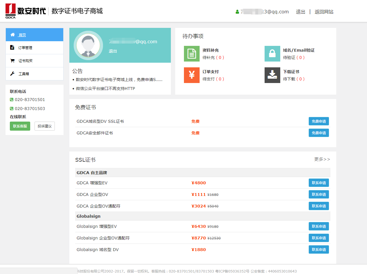Click the 证书购买 cart icon
Viewport: 367px width, 274px height.
tap(12, 60)
